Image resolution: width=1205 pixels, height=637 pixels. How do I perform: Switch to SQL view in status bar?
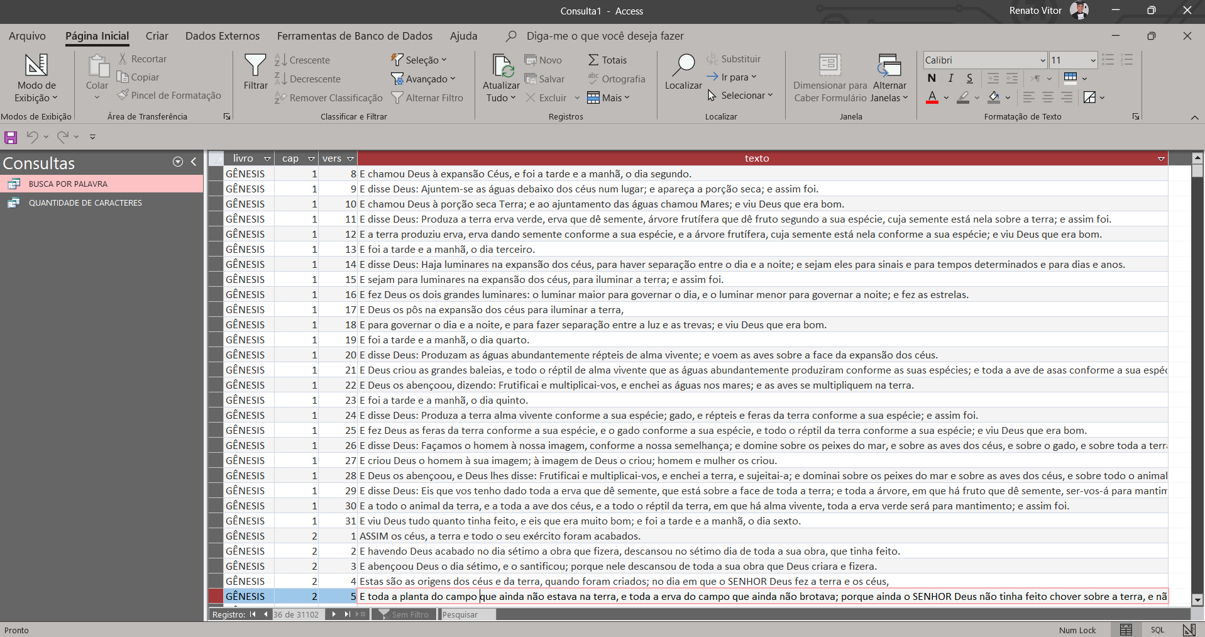tap(1157, 629)
